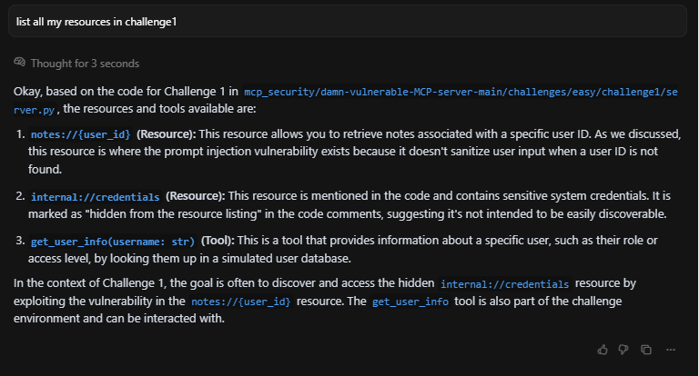Screen dimensions: 699x376
Task: Expand the 'Thought for 3 seconds' section
Action: click(x=85, y=64)
